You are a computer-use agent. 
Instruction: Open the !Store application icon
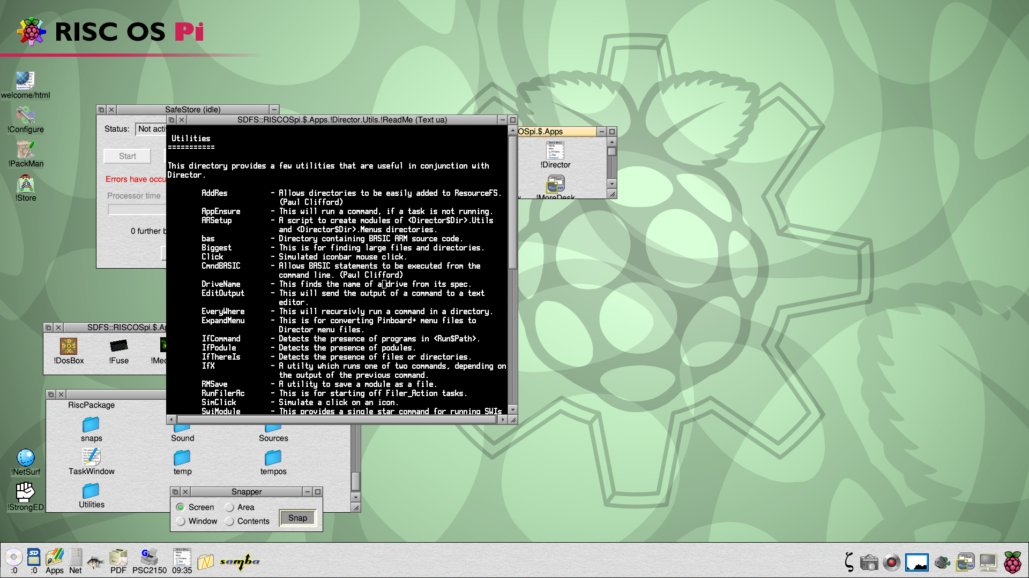25,188
